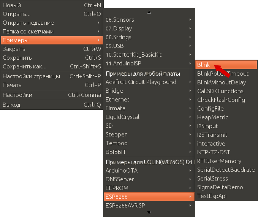
Task: Choose Печать menu entry
Action: coord(52,85)
